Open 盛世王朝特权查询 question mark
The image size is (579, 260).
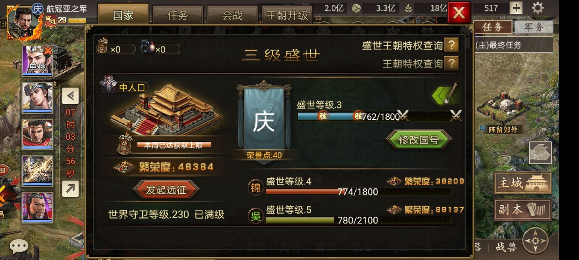point(451,45)
